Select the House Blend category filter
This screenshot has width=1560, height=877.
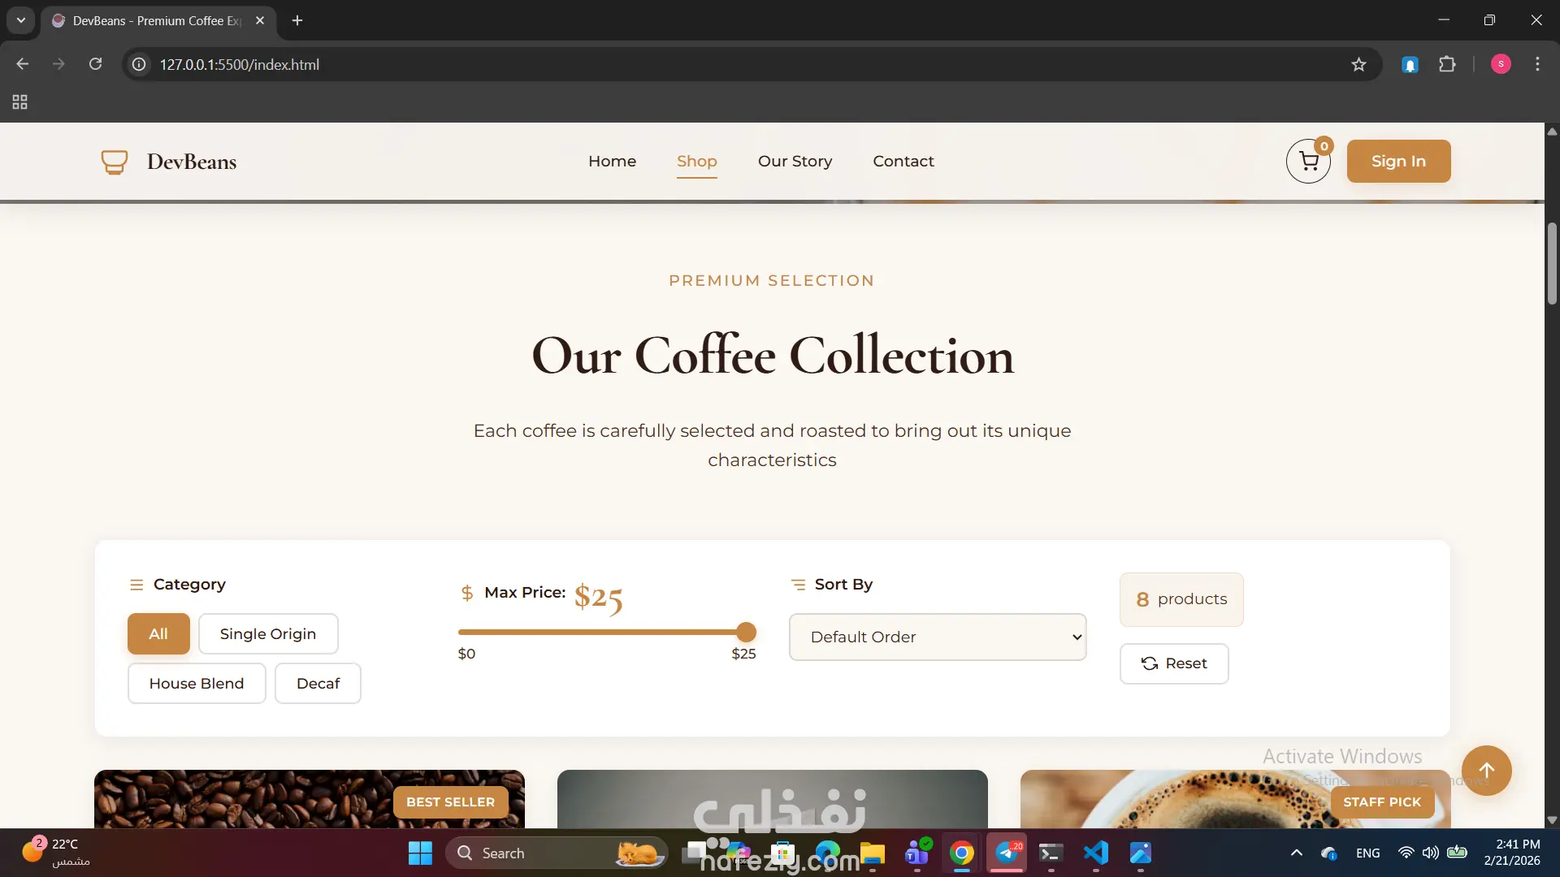click(x=197, y=684)
